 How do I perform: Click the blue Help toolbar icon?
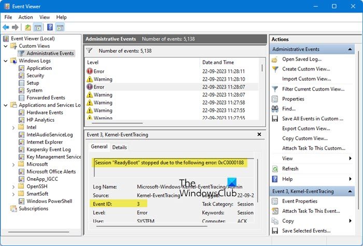tap(50, 27)
